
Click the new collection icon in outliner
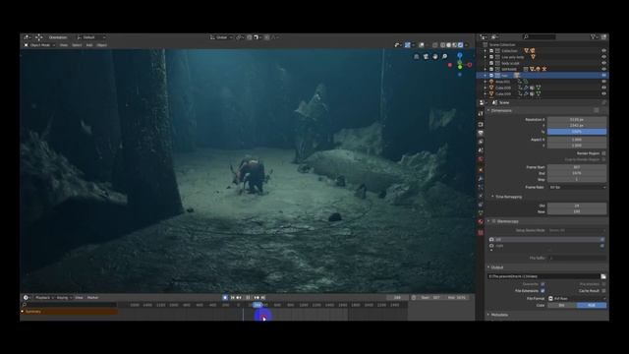coord(603,37)
